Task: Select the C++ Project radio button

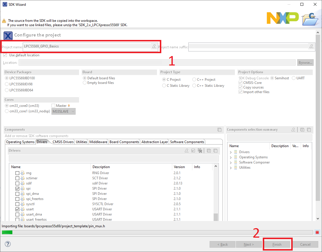Action: click(194, 80)
